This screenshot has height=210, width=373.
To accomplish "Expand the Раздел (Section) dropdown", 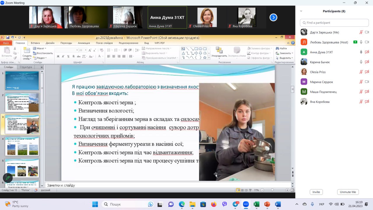I will [x=40, y=58].
